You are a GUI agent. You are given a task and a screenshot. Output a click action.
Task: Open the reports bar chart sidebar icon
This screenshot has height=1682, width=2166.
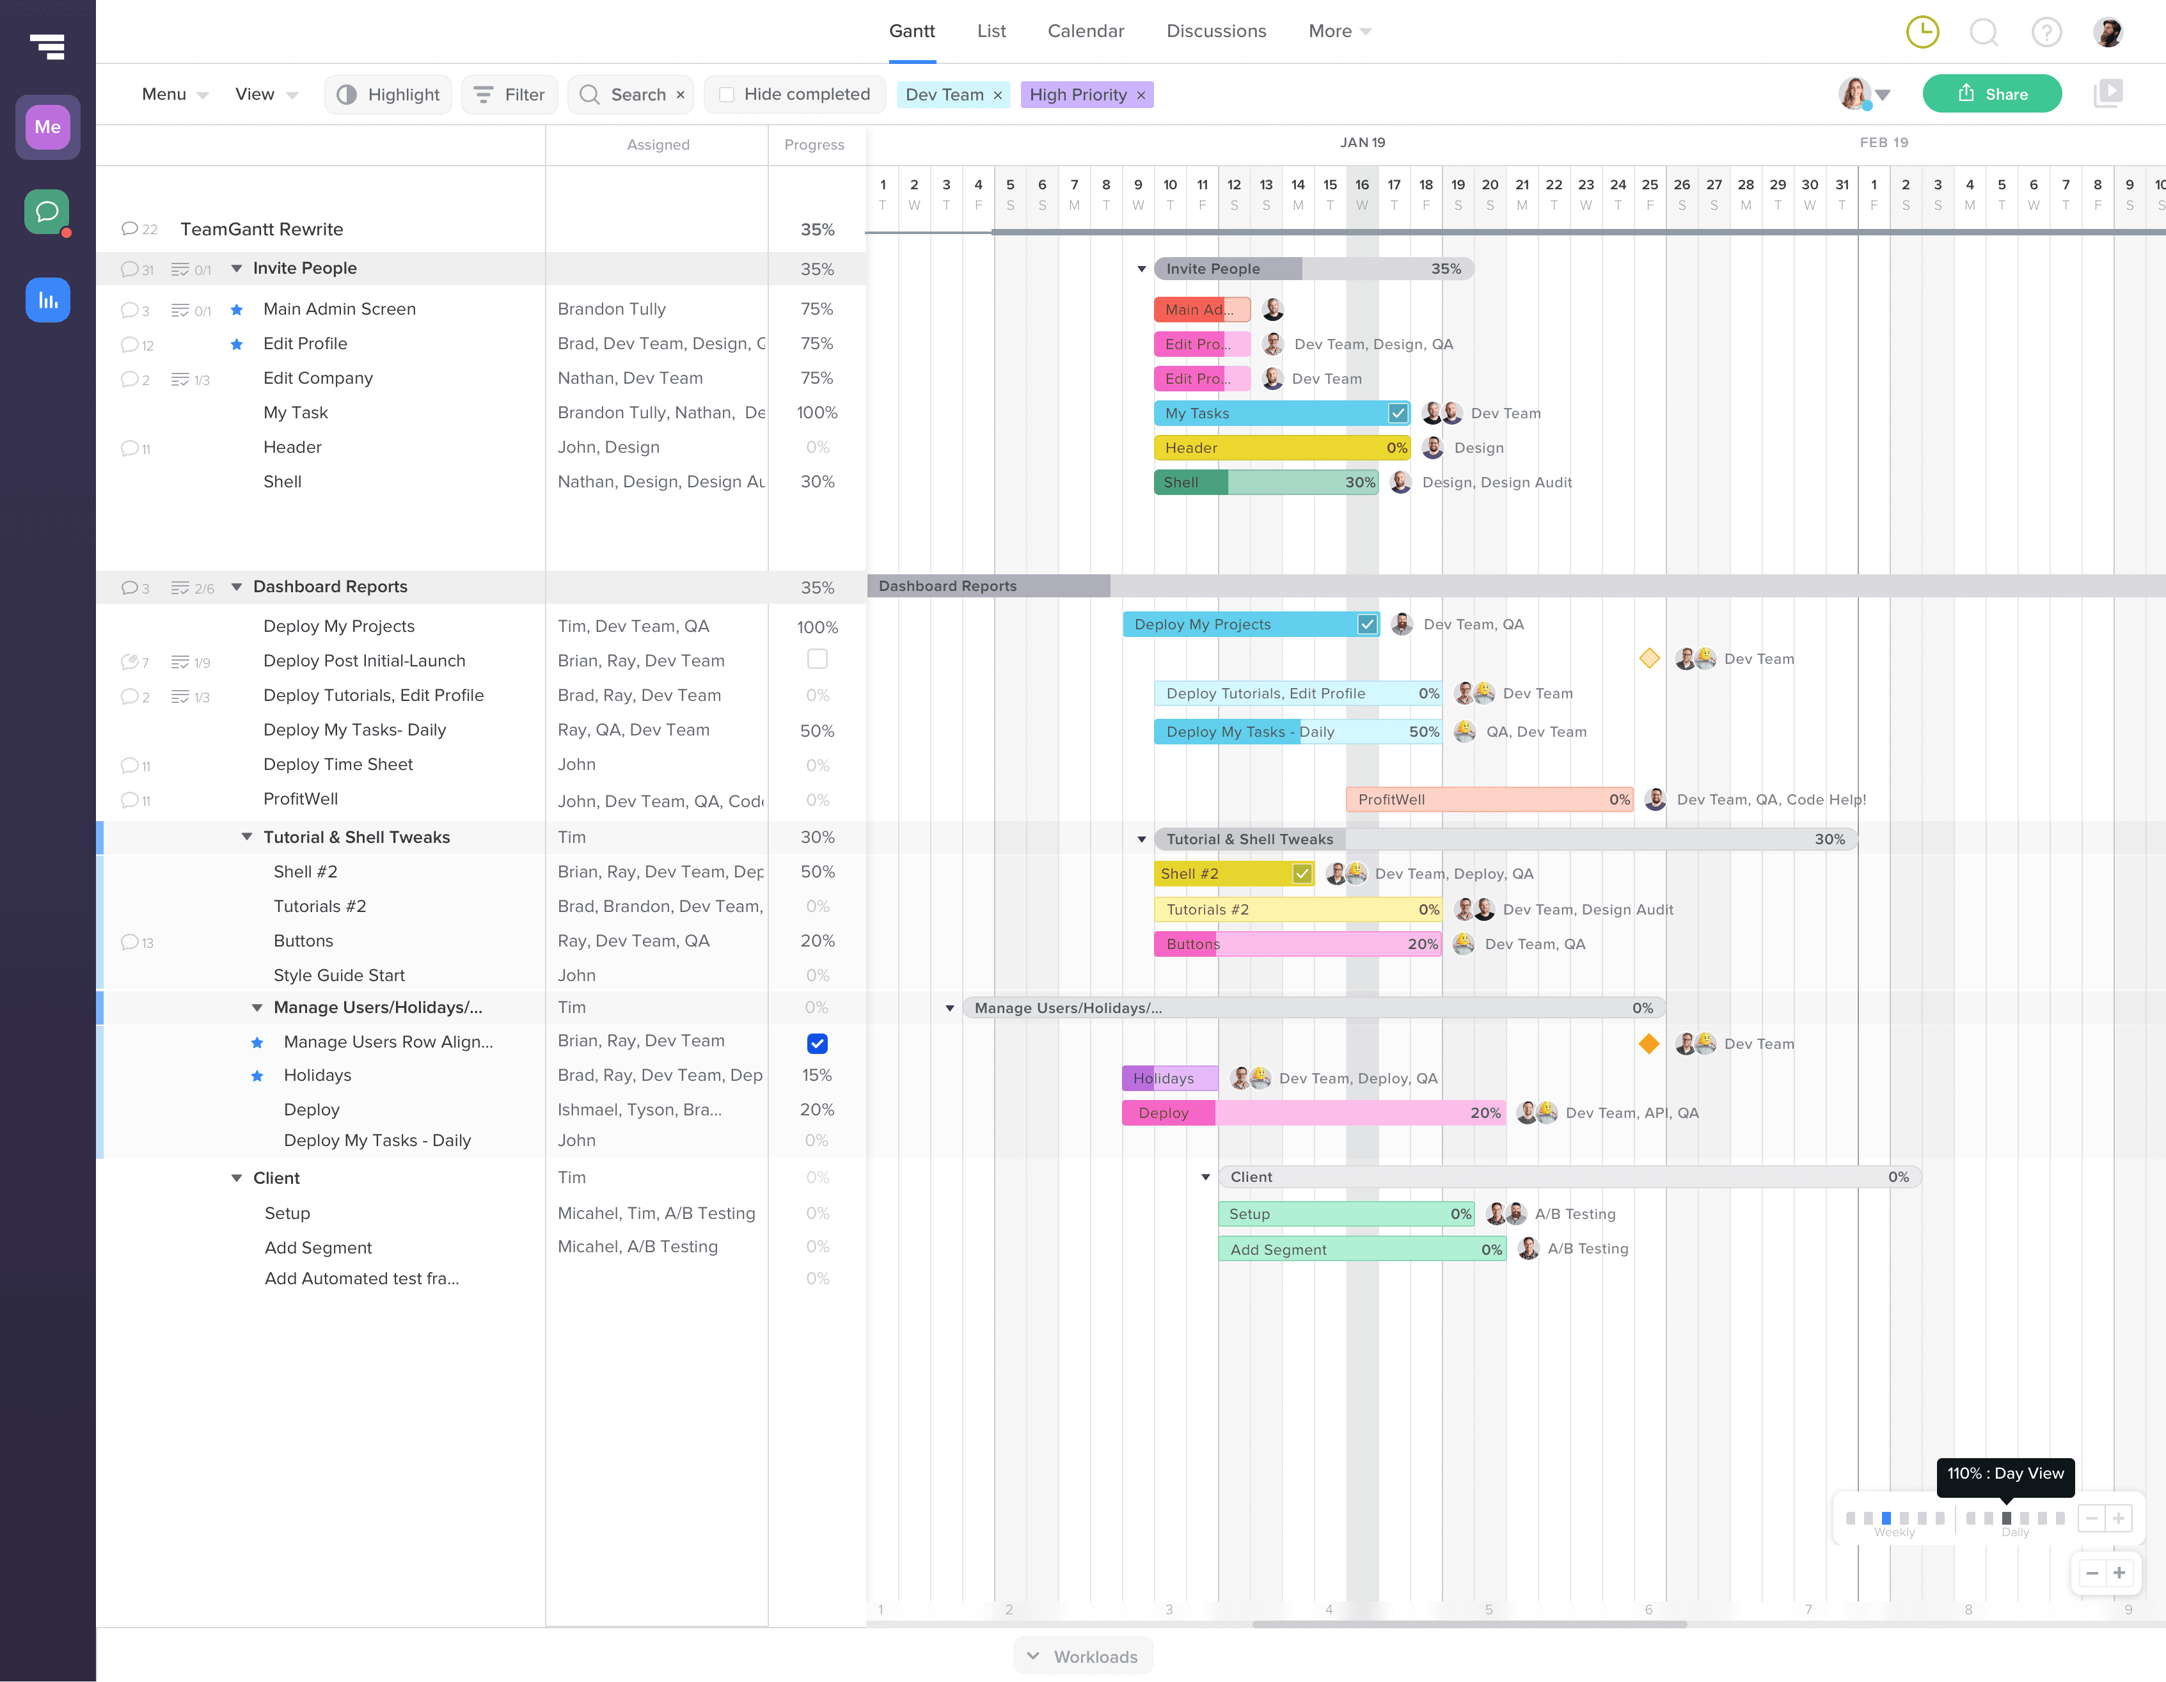[x=47, y=299]
